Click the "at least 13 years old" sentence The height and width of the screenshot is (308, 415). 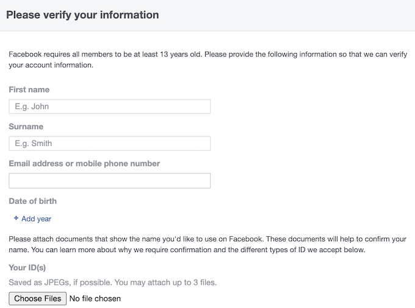[104, 54]
